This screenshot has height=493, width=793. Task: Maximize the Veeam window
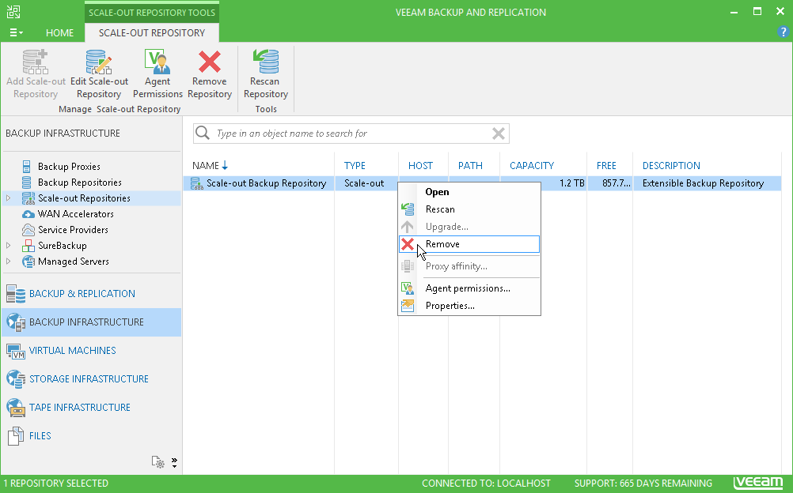(757, 11)
